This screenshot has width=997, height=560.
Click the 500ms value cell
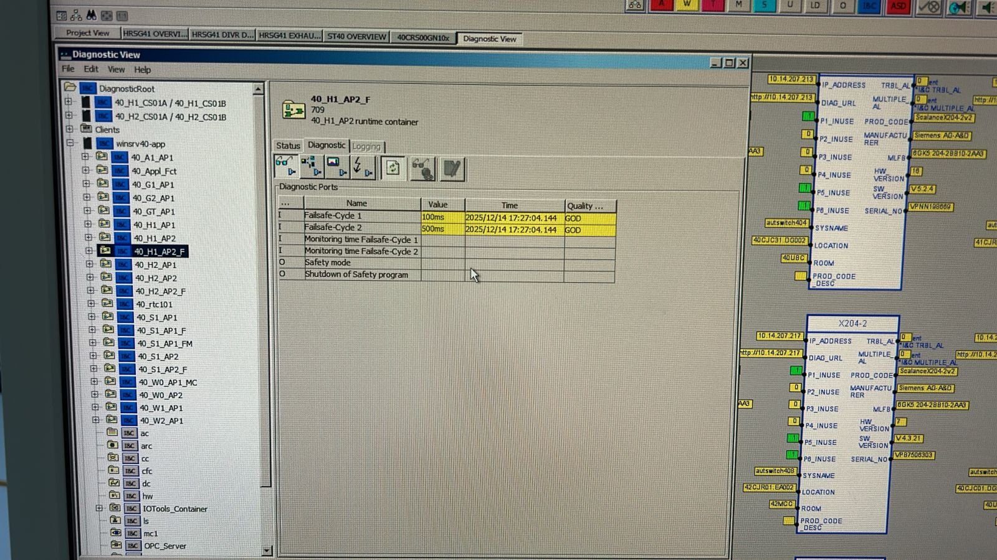pos(443,229)
